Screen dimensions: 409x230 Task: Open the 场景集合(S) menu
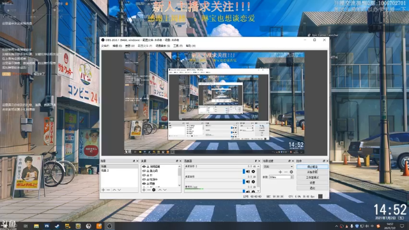pos(163,46)
